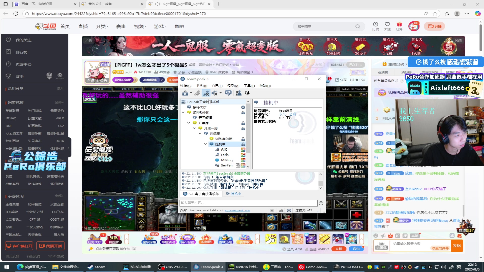Viewport: 484px width, 272px height.
Task: Open TeamSpeak emoji smiley picker
Action: coord(321,203)
